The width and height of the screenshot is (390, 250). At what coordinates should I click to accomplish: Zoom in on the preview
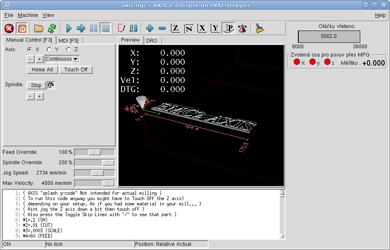click(x=150, y=28)
